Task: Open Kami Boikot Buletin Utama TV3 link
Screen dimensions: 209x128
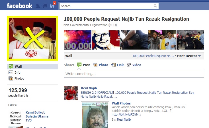Action: point(37,116)
